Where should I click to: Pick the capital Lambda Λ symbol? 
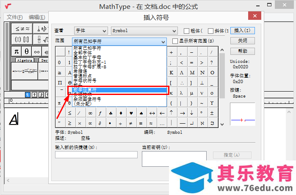182,73
